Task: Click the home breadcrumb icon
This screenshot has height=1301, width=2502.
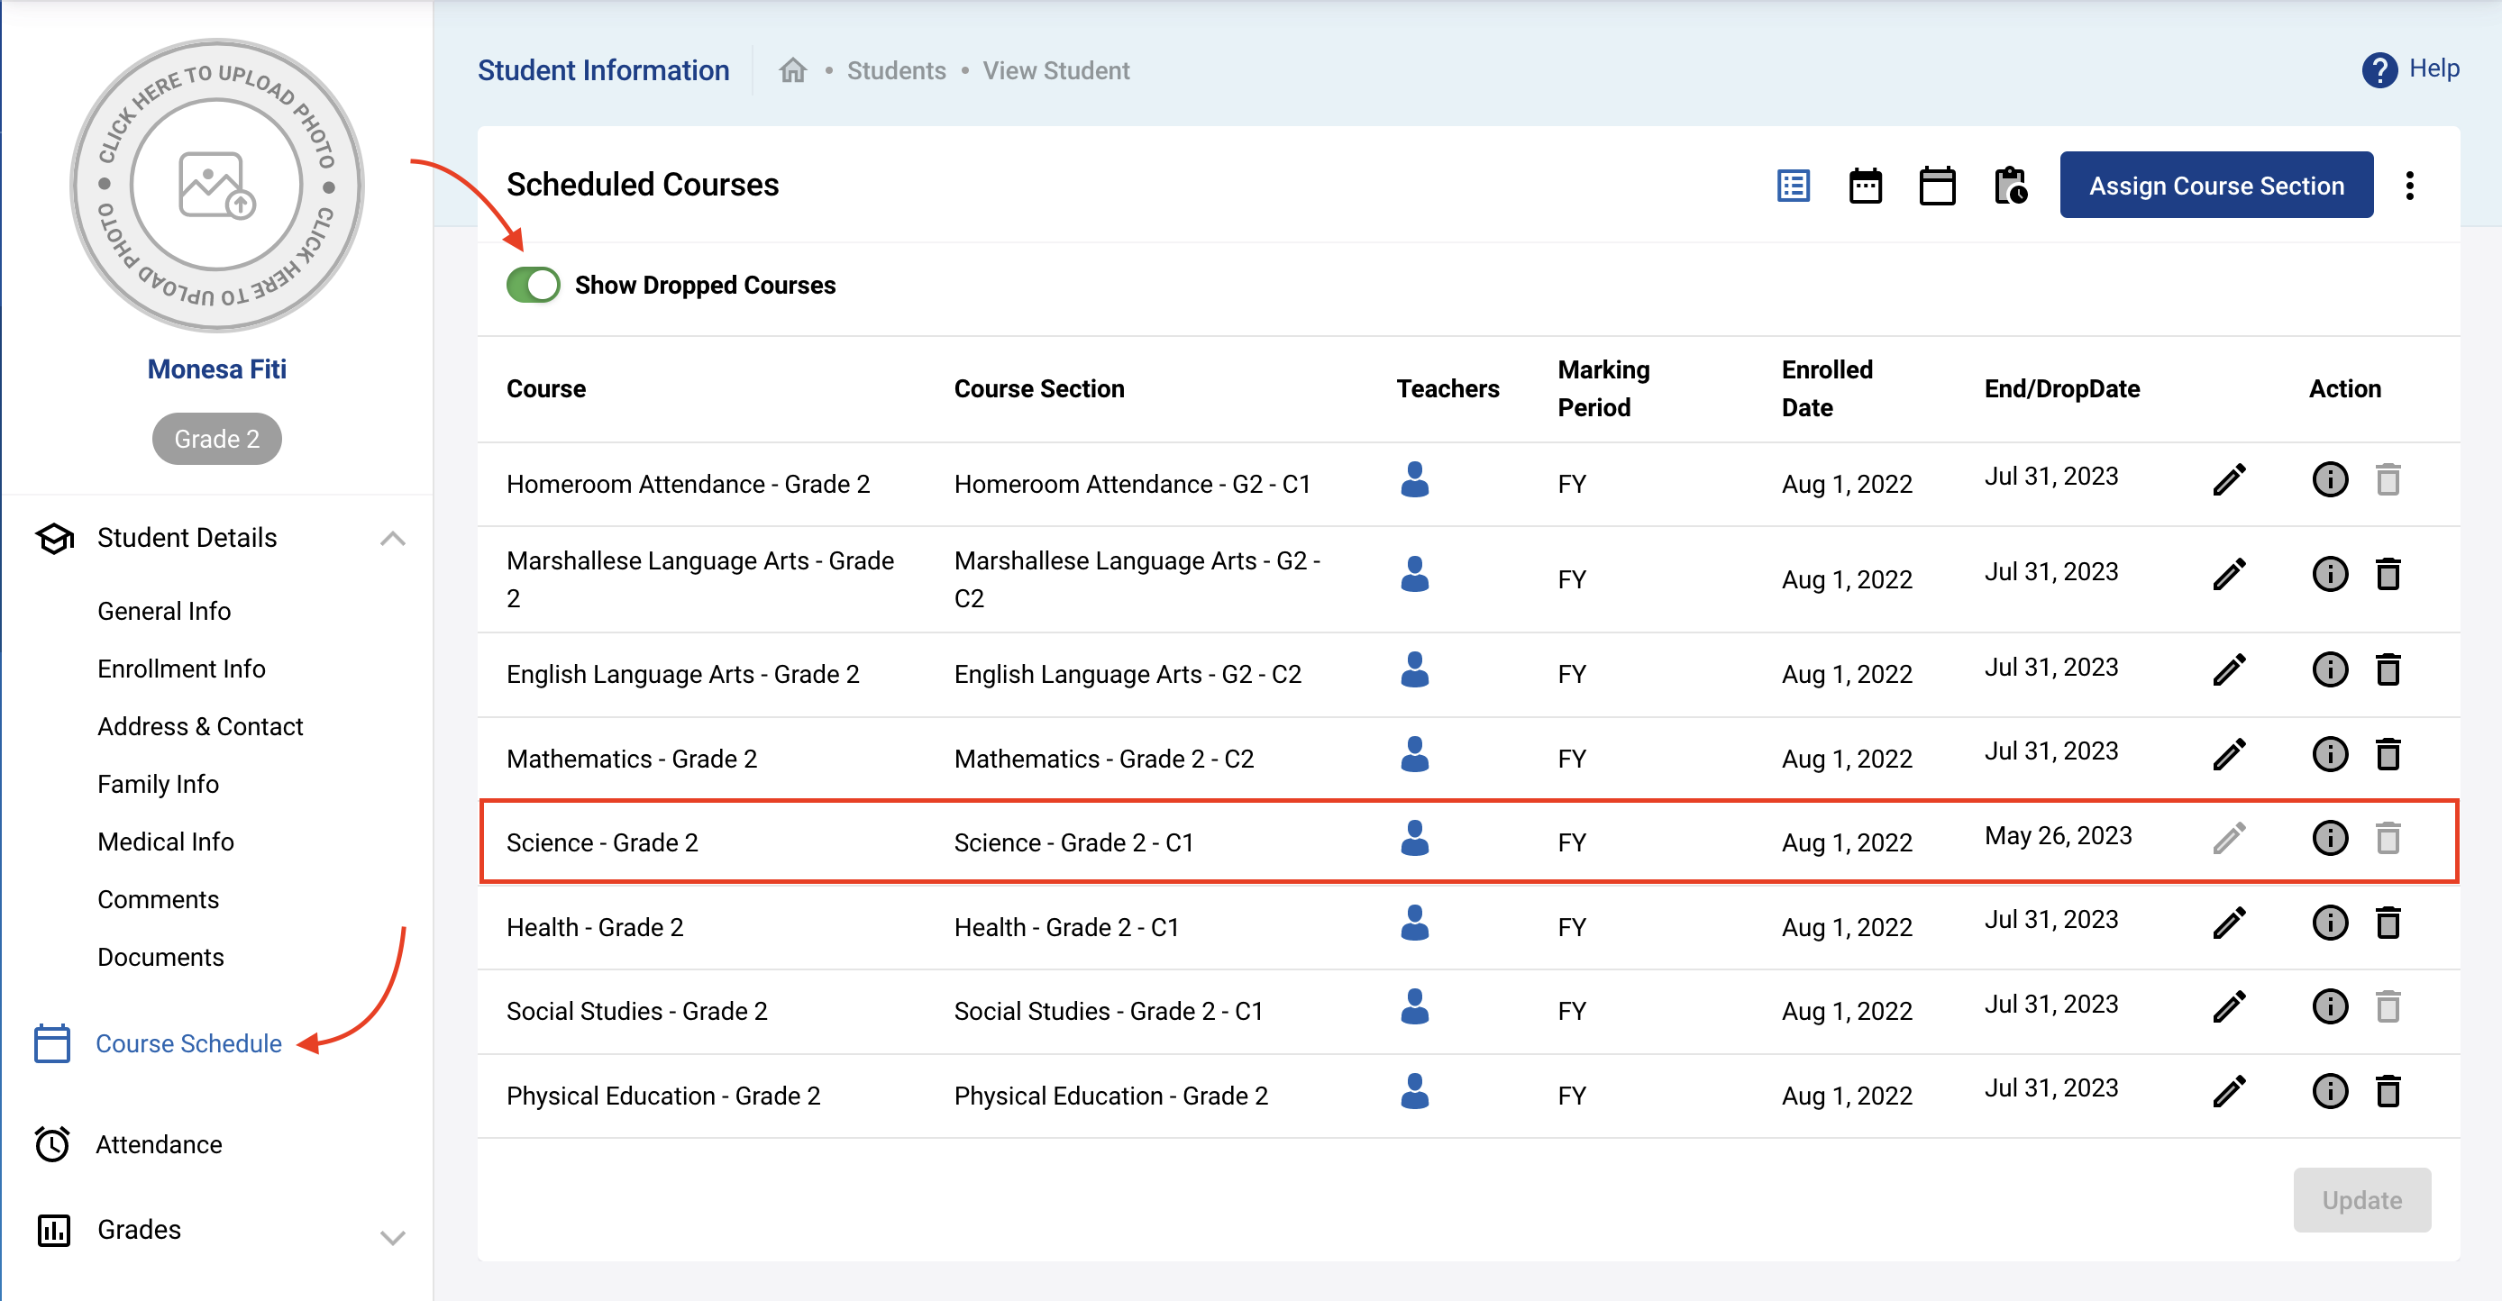Action: click(x=792, y=71)
